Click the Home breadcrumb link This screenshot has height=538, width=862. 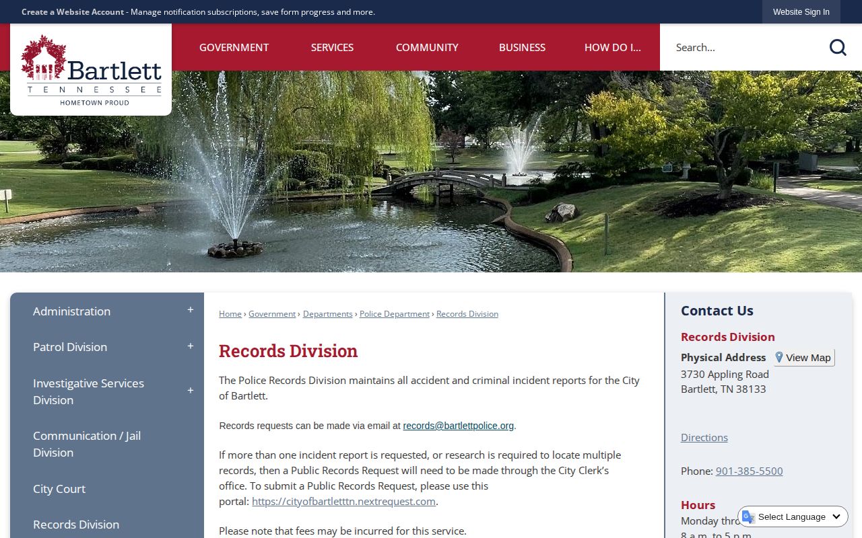[x=230, y=314]
